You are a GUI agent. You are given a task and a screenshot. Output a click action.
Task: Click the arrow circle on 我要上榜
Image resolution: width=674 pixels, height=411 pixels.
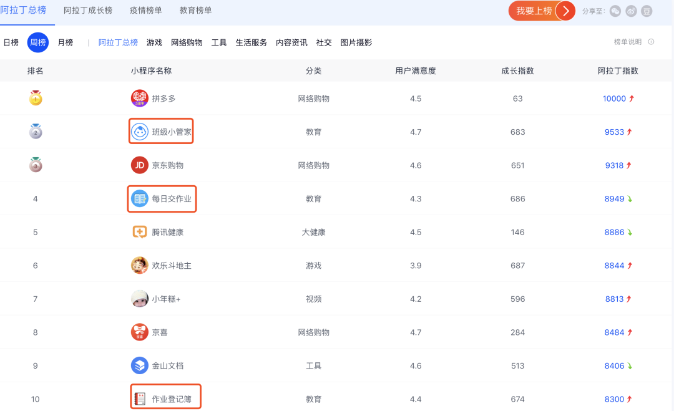(x=565, y=11)
